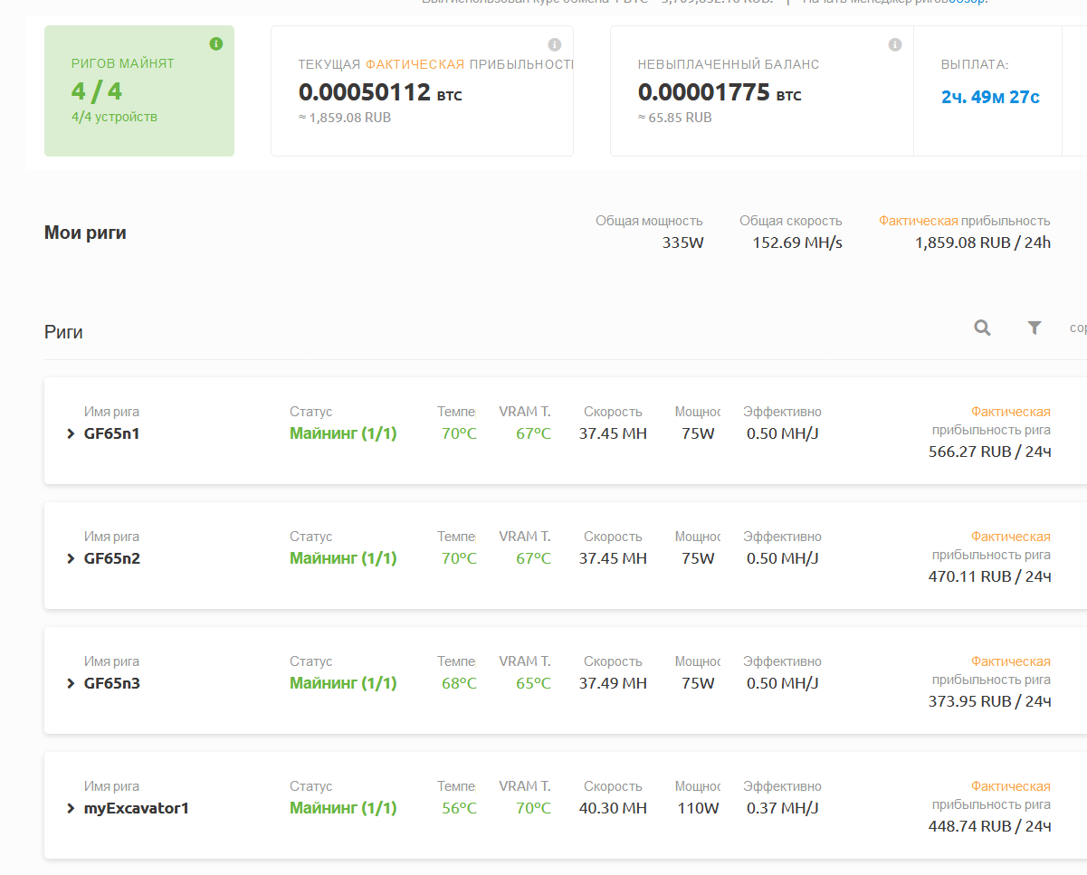The width and height of the screenshot is (1087, 875).
Task: Click total speed 152.69 MH/s value
Action: pyautogui.click(x=797, y=243)
